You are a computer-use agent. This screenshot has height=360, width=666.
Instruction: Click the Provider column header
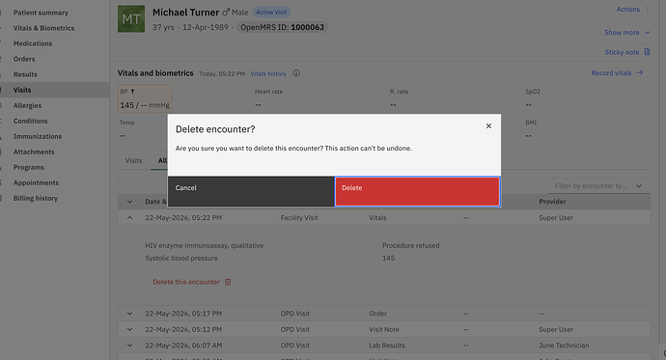[552, 202]
